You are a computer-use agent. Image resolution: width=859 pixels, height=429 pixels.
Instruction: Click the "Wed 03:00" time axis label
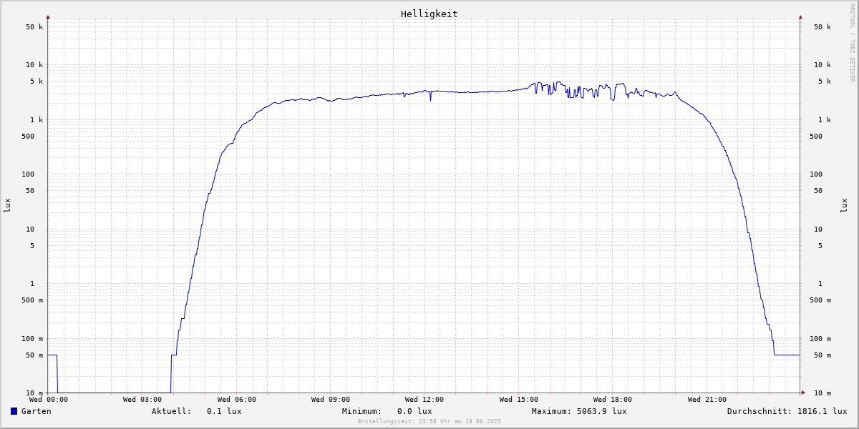point(142,400)
